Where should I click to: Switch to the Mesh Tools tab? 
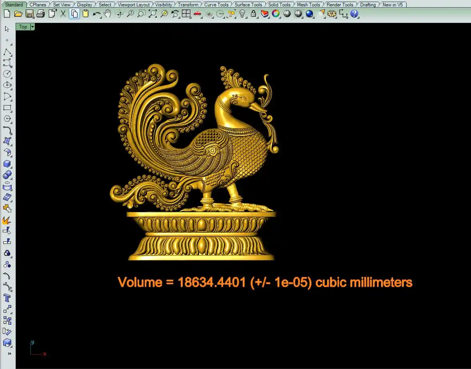pyautogui.click(x=308, y=5)
